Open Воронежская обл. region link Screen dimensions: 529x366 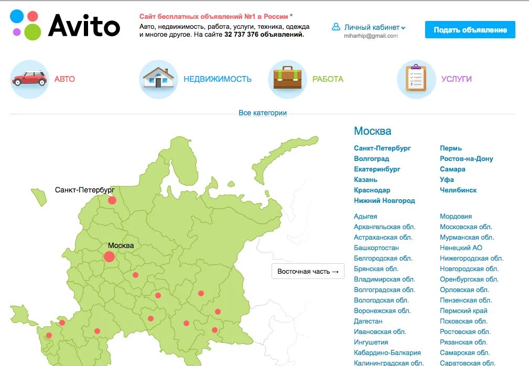382,310
